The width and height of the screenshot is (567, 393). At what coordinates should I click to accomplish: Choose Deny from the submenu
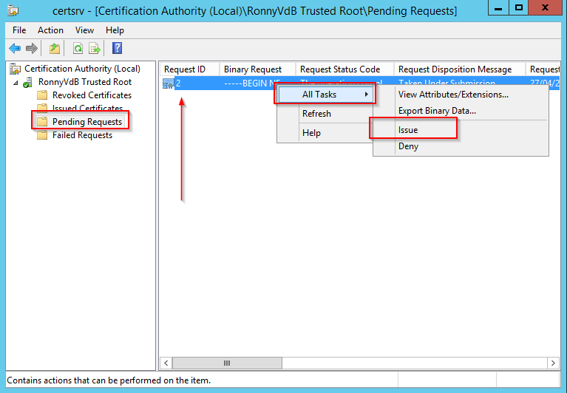408,146
